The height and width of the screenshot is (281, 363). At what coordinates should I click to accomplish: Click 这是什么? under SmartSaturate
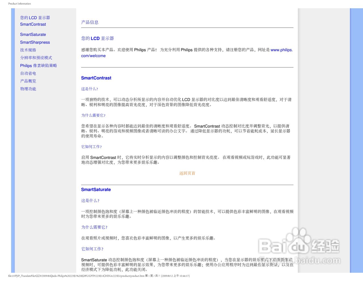[x=90, y=201]
